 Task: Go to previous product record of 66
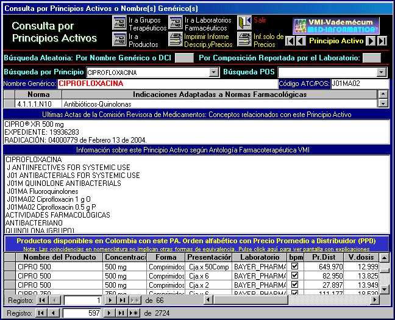click(55, 300)
